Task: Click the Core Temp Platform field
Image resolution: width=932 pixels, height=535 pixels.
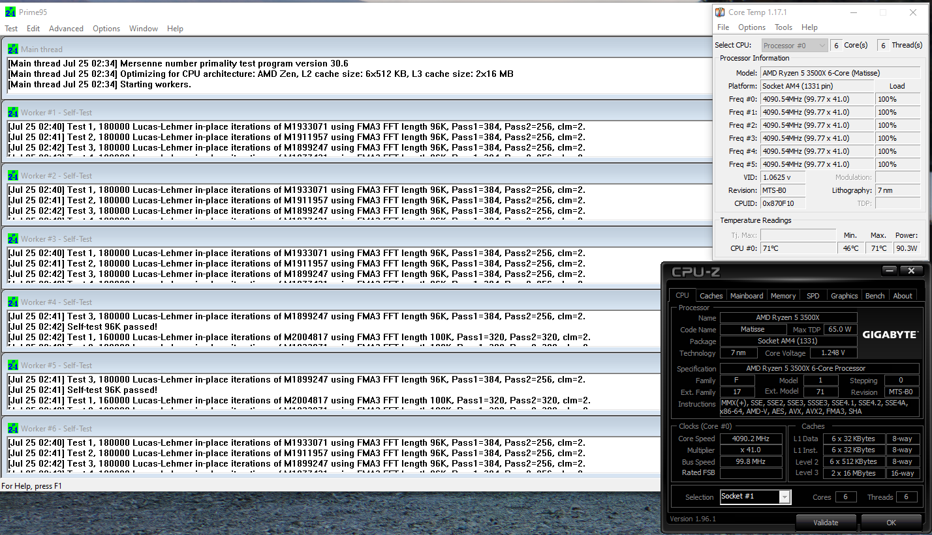Action: (x=817, y=86)
